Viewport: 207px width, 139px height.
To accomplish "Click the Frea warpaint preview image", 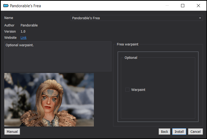I will point(49,100).
